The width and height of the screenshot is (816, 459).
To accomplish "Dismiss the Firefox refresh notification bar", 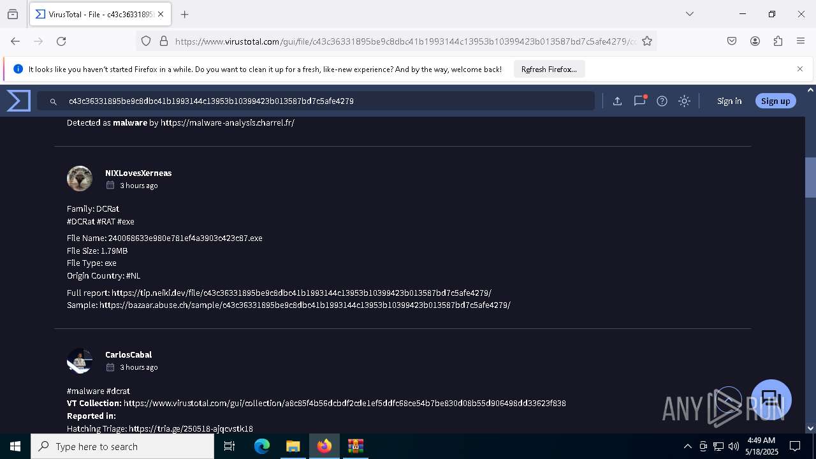I will [x=799, y=69].
